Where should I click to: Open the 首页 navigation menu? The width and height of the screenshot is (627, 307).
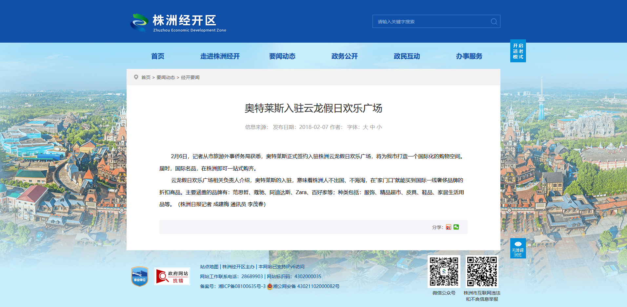[x=158, y=56]
